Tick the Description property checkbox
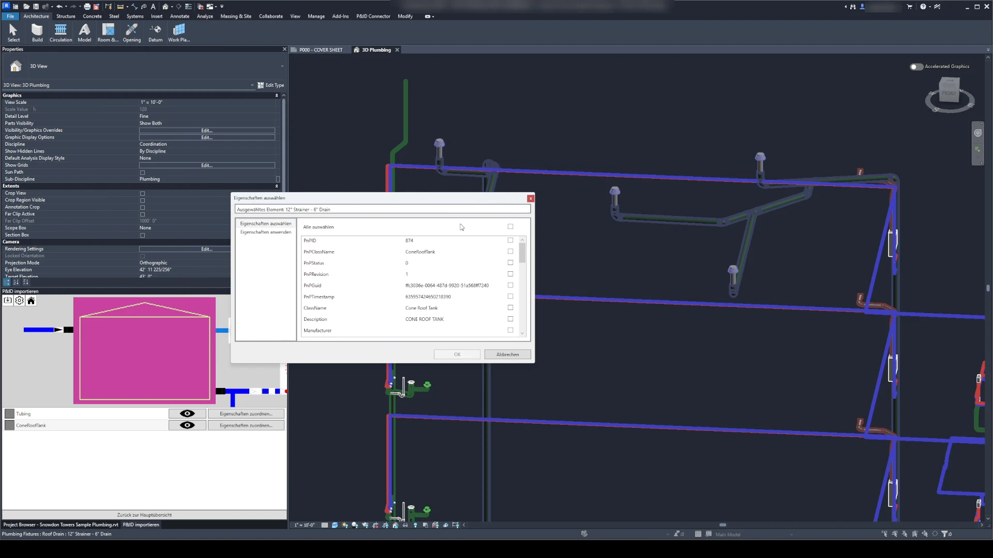Image resolution: width=993 pixels, height=558 pixels. point(510,319)
